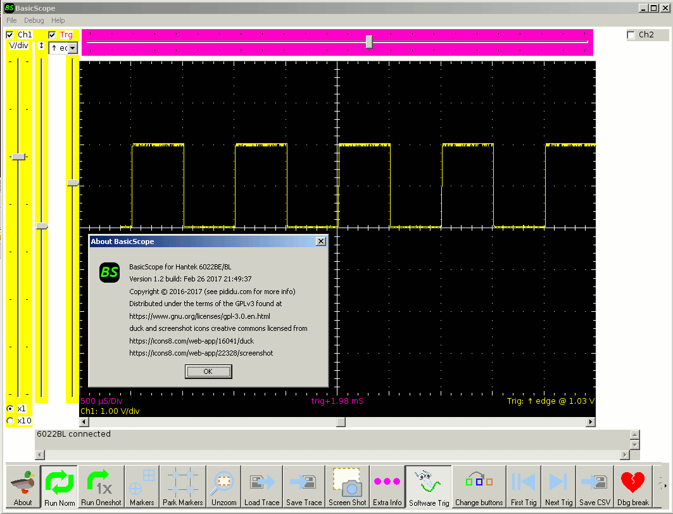Jump to First Trig
This screenshot has width=673, height=514.
pos(524,487)
